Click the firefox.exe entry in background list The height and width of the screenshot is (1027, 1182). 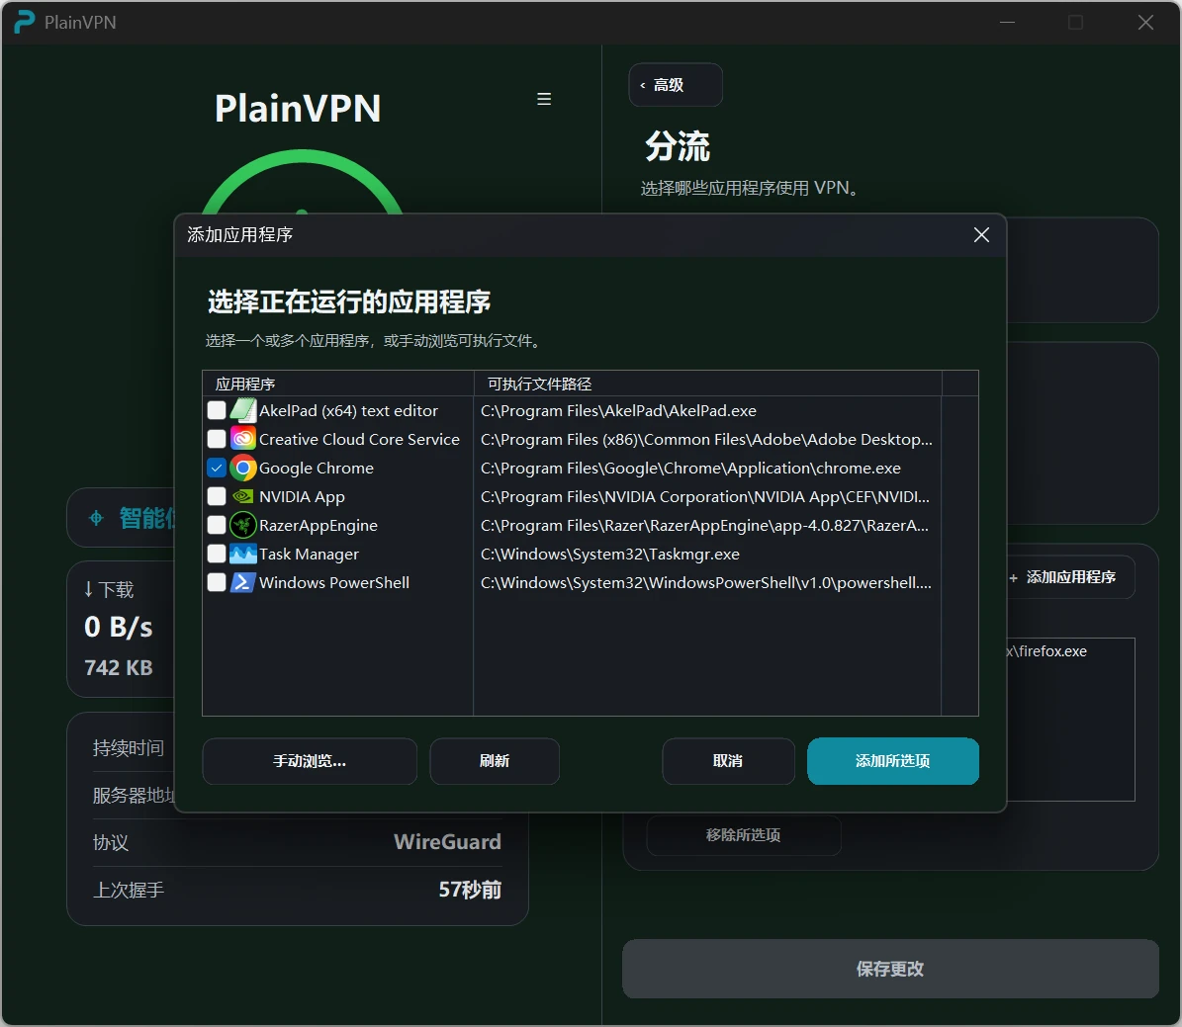coord(1047,651)
